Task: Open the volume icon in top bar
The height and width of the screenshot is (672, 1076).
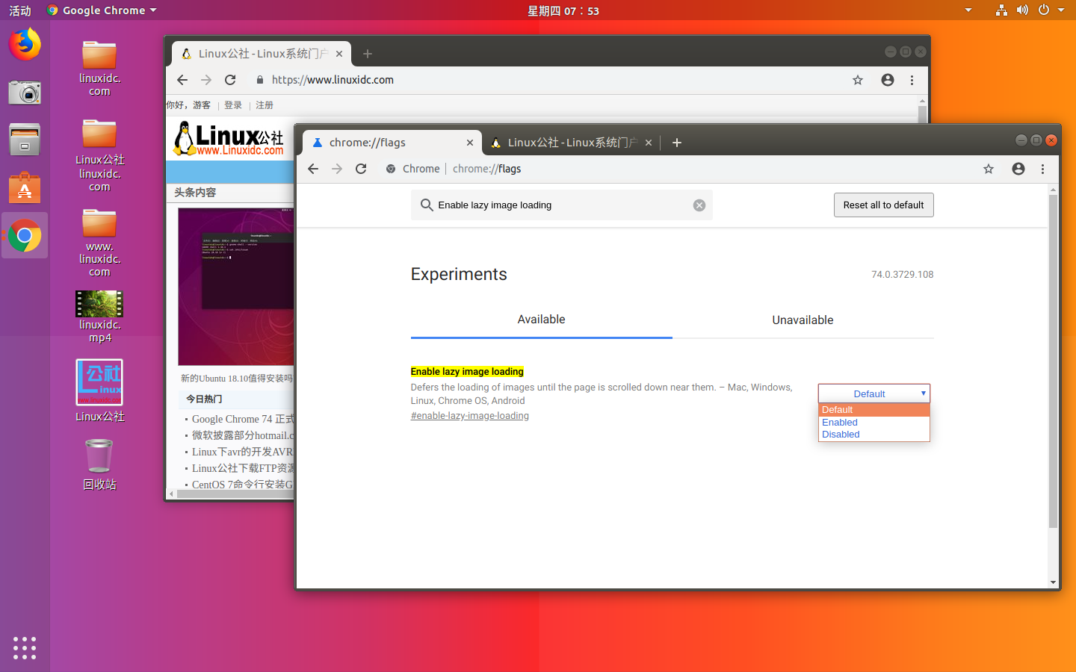Action: 1022,10
